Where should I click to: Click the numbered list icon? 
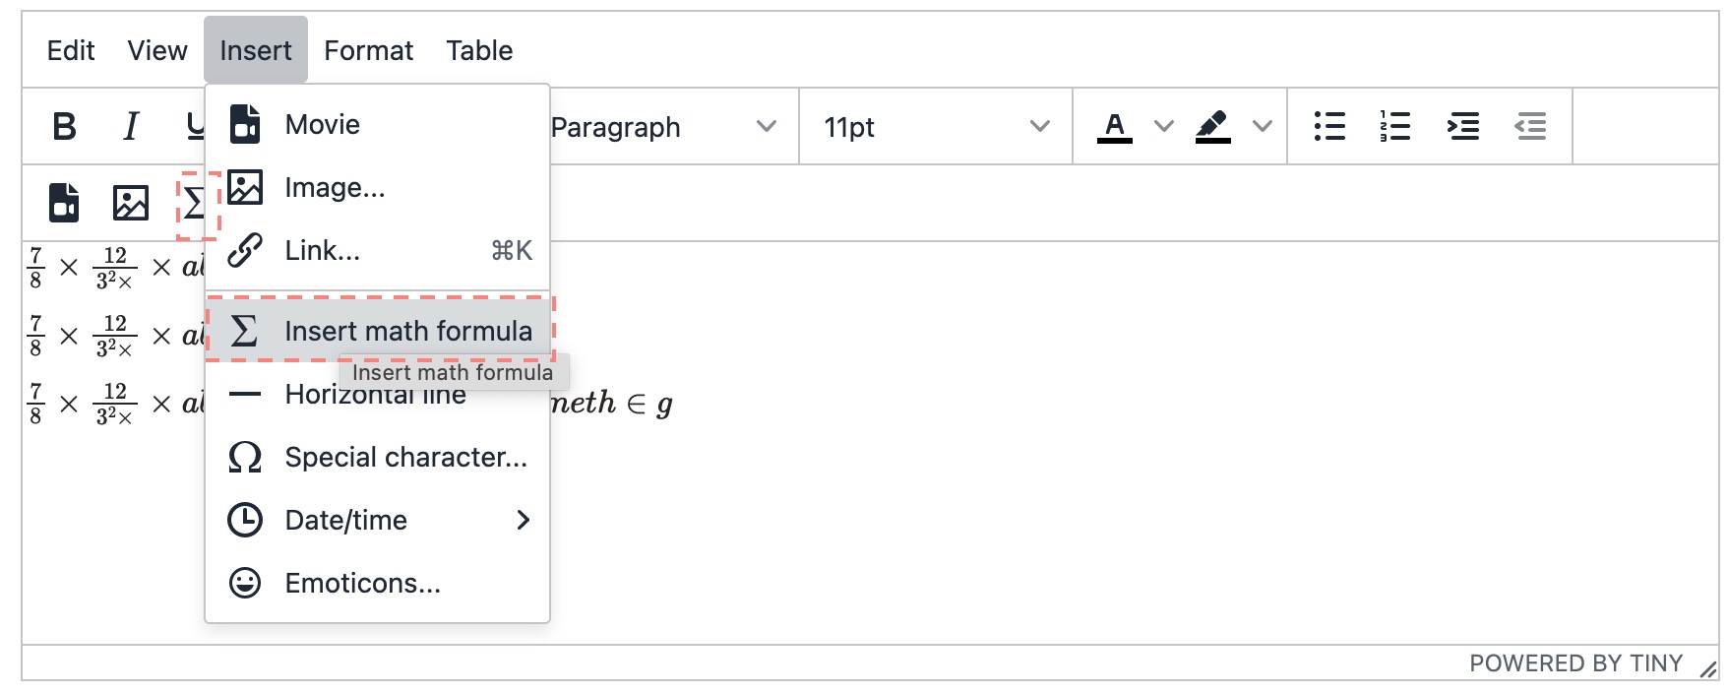click(x=1394, y=126)
